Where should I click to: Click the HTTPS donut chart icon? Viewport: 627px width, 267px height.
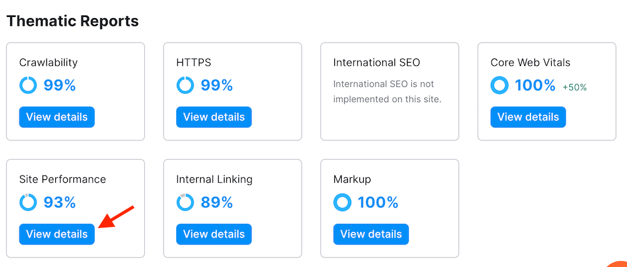(x=186, y=85)
